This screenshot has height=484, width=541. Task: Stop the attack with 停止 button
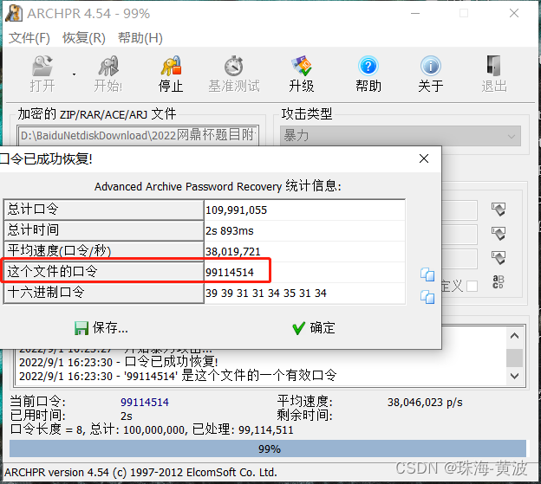tap(171, 74)
